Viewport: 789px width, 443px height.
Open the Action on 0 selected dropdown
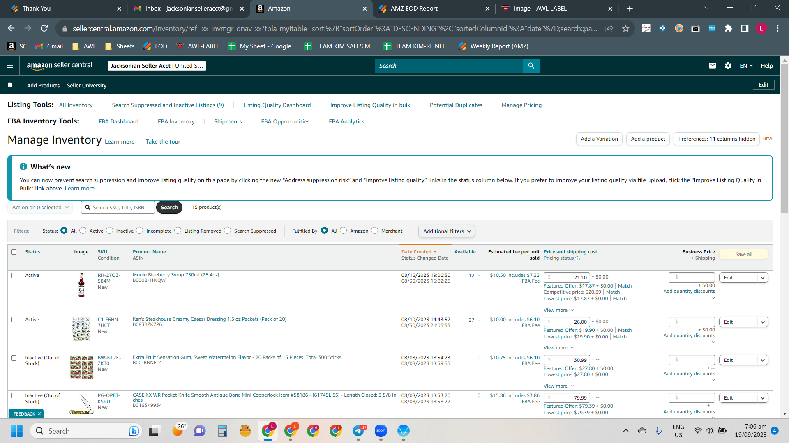click(40, 208)
